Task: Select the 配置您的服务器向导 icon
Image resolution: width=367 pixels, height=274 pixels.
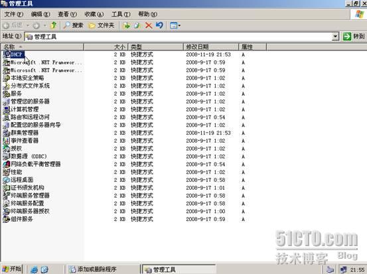Action: 7,125
